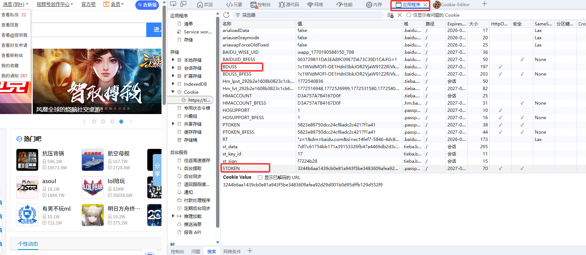
Task: Expand 本地存储 tree node
Action: pos(173,60)
